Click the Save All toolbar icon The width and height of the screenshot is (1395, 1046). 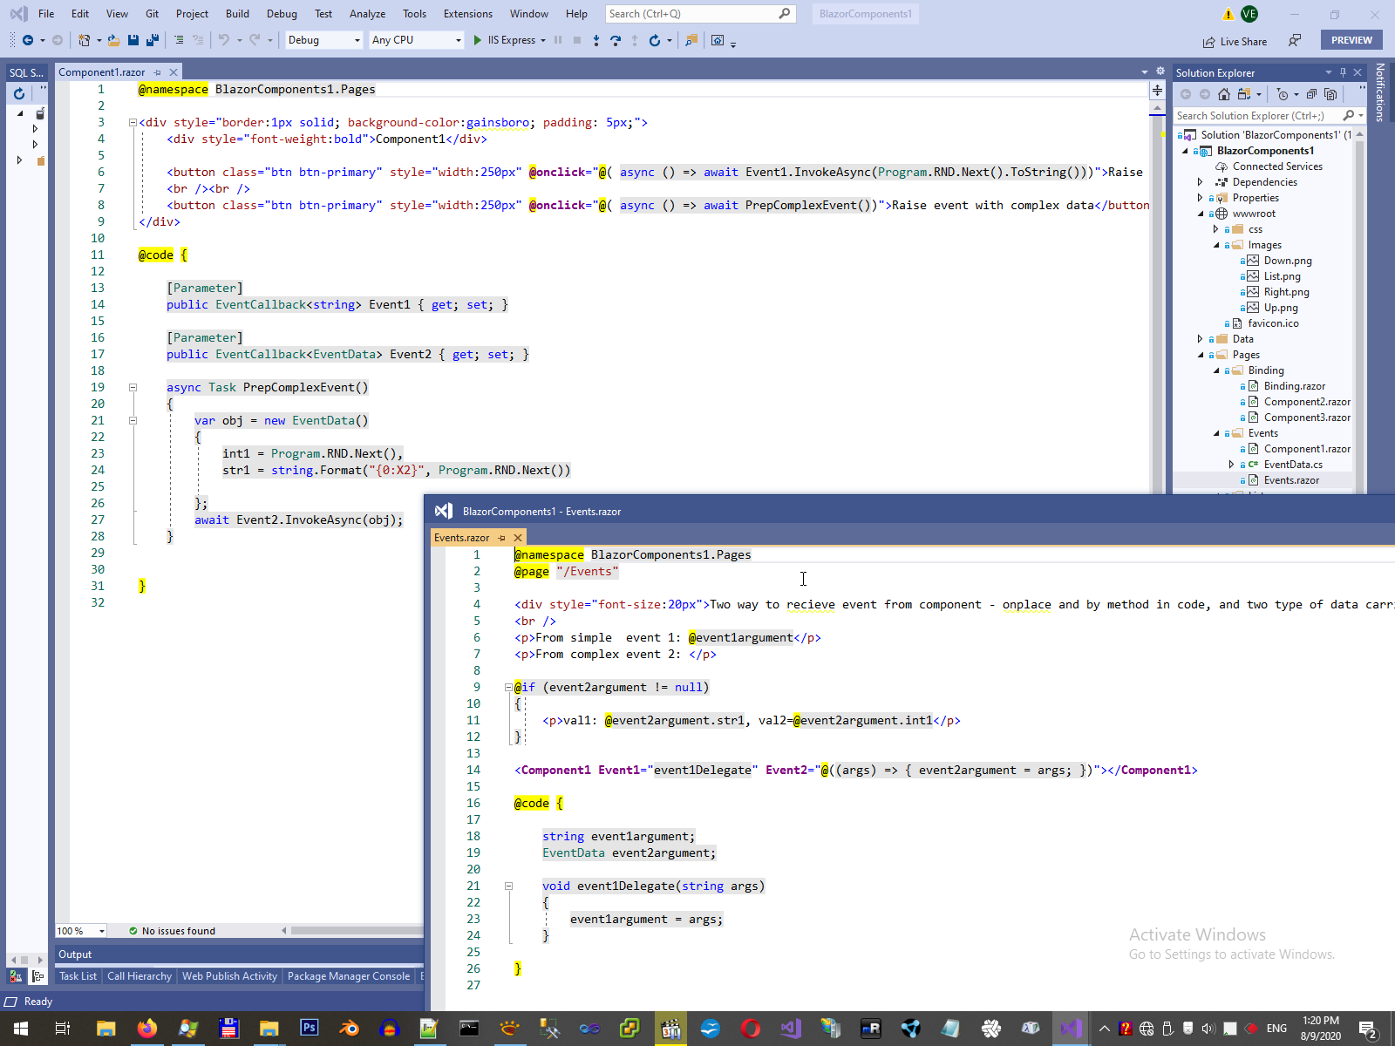[152, 40]
